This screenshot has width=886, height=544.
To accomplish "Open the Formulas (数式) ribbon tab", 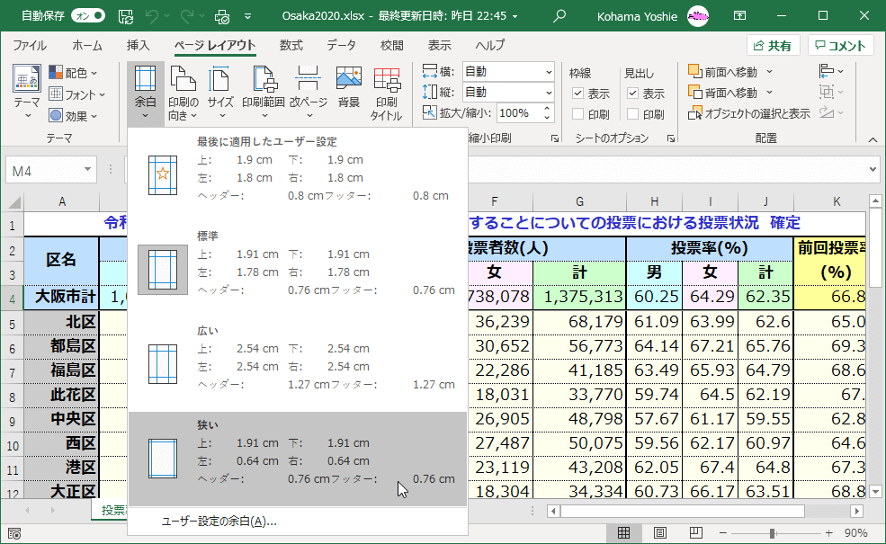I will coord(291,46).
